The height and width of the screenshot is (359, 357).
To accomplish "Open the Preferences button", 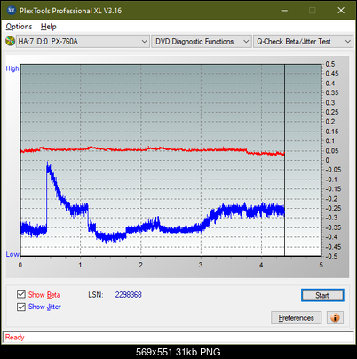I will click(x=297, y=318).
